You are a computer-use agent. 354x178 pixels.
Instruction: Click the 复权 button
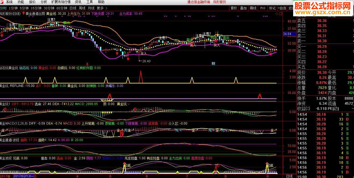[x=234, y=8]
